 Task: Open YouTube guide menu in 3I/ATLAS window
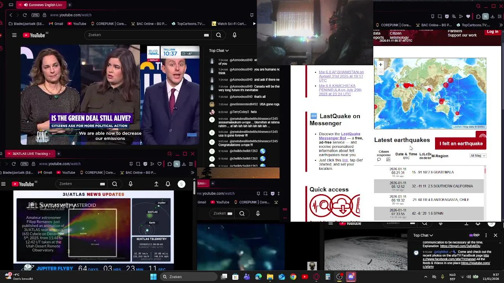click(x=3, y=184)
